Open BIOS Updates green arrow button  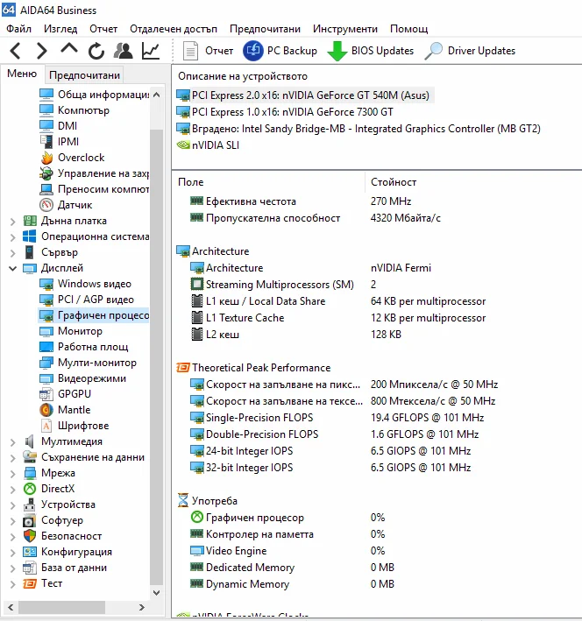click(370, 51)
